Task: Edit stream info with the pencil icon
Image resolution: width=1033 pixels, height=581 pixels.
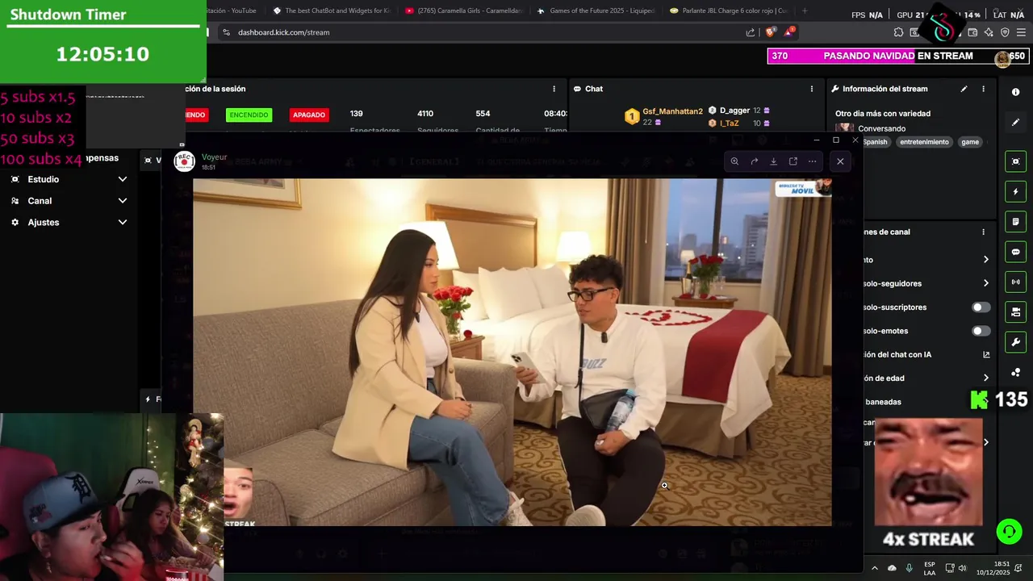Action: [964, 89]
